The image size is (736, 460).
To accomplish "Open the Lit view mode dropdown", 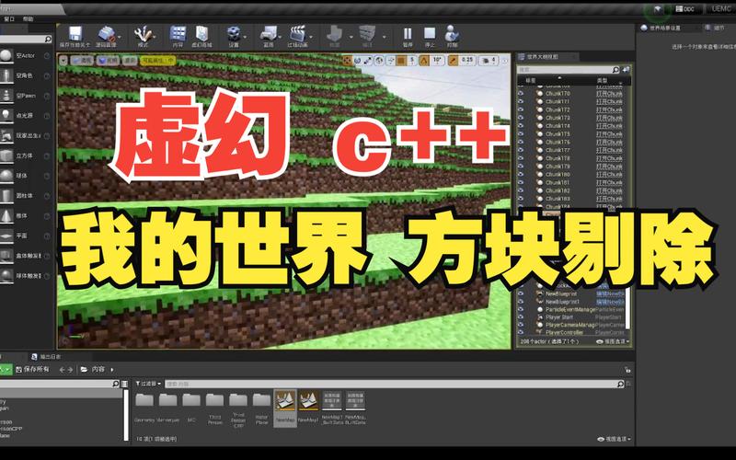I will coord(108,61).
